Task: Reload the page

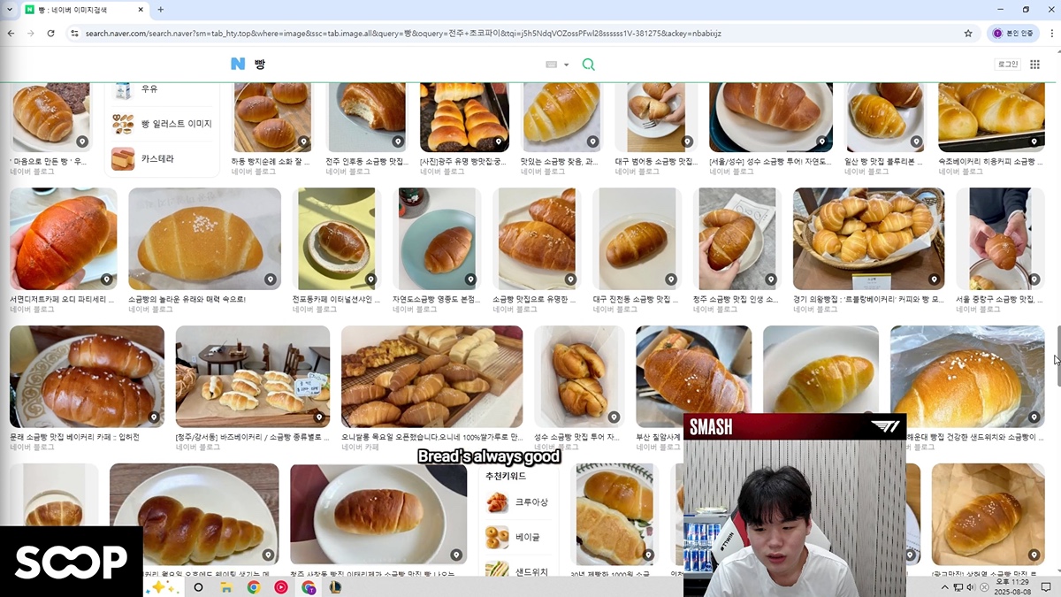Action: [x=50, y=33]
